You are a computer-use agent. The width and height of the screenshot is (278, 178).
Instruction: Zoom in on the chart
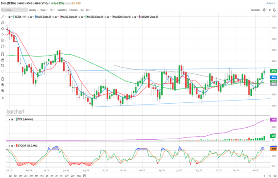pos(3,85)
